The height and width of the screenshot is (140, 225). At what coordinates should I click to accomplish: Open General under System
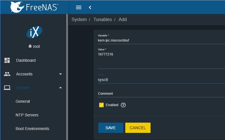click(x=23, y=101)
